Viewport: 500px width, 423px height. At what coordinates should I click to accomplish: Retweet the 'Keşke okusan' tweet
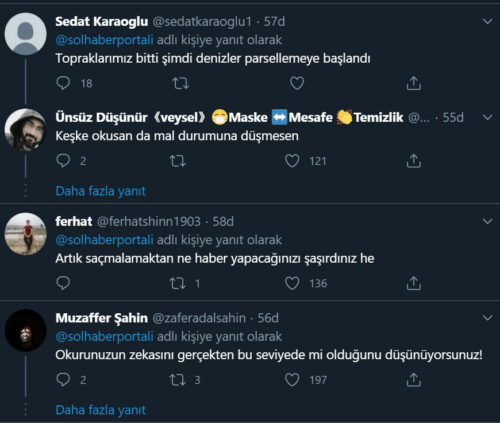point(178,161)
